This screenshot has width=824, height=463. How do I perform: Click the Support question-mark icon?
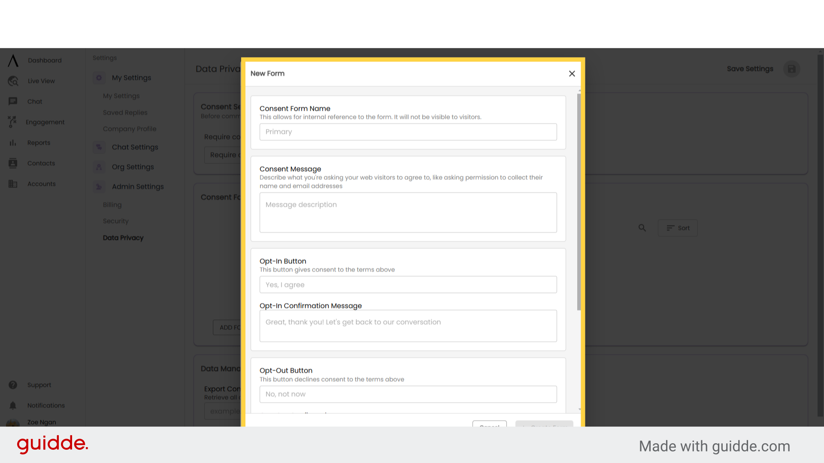click(13, 385)
